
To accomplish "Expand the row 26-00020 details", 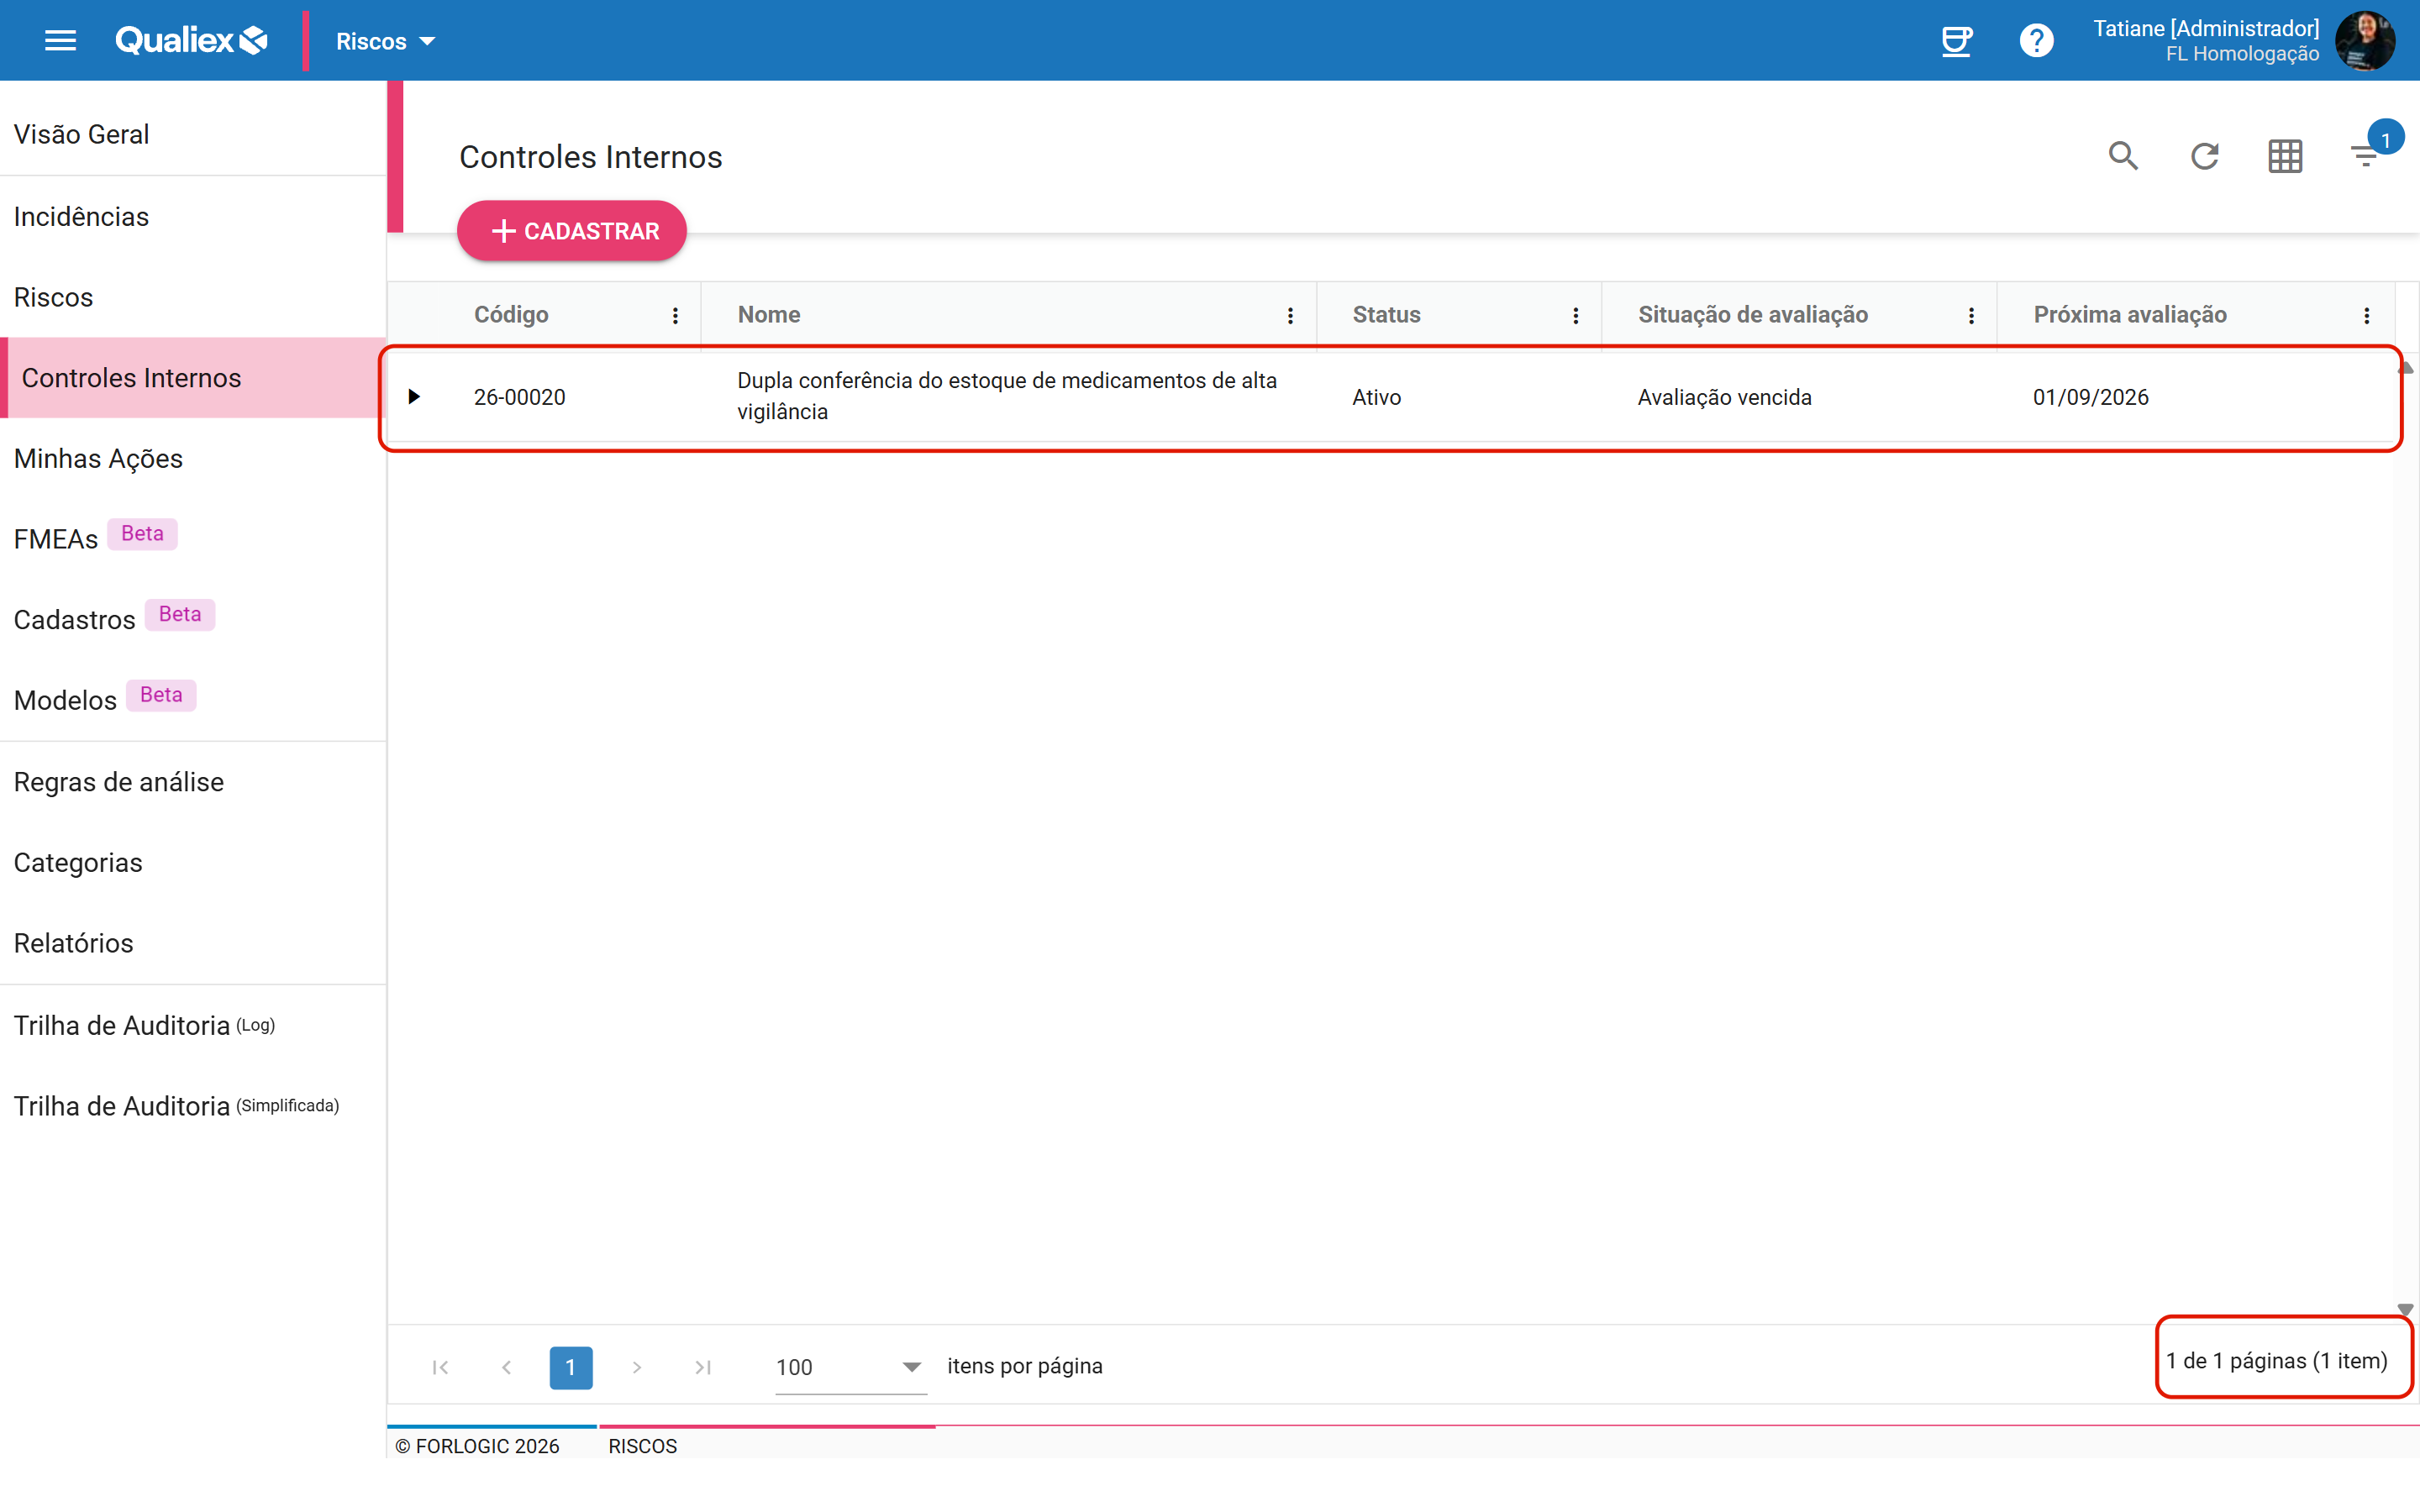I will 414,397.
